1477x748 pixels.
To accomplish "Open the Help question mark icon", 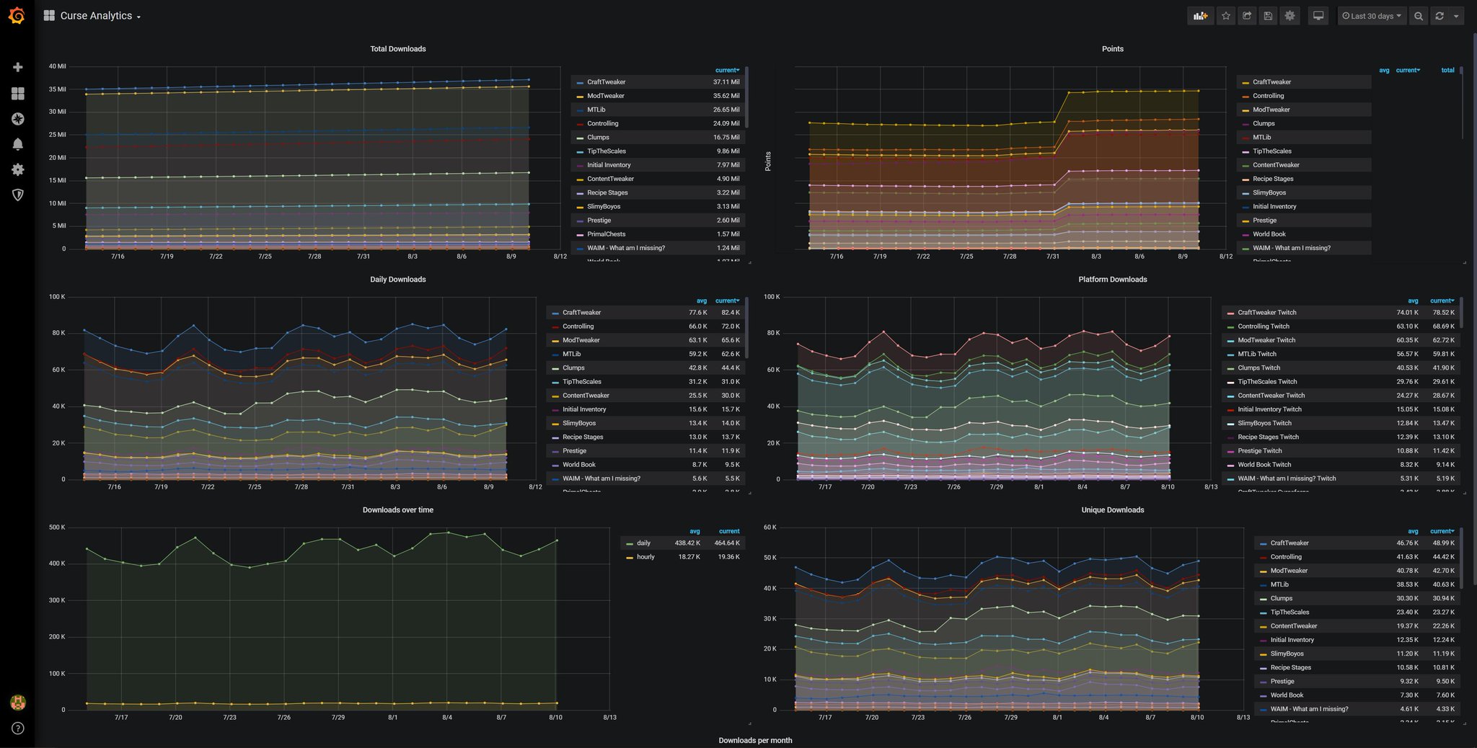I will [18, 729].
